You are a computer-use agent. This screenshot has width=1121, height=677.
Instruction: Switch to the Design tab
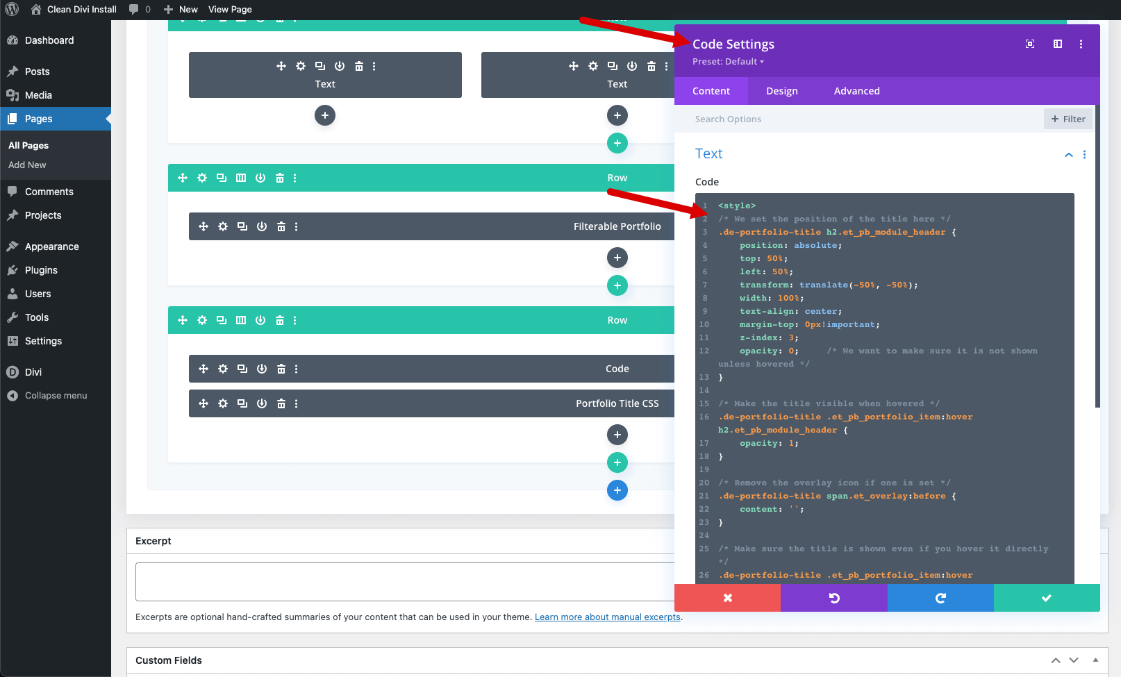[782, 91]
